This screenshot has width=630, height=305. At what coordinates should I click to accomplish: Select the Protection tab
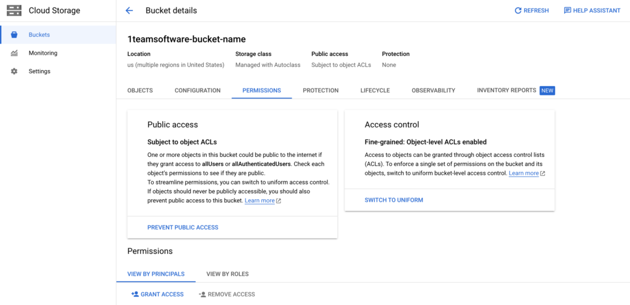pos(321,90)
